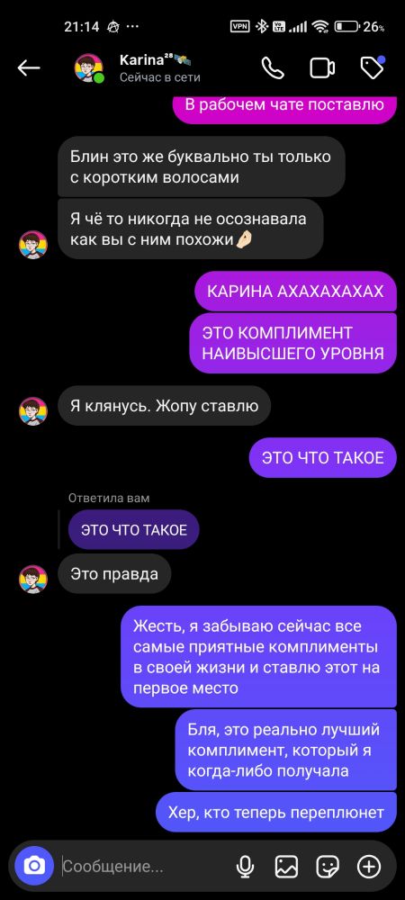
Task: Open the sticker picker
Action: pos(328,867)
